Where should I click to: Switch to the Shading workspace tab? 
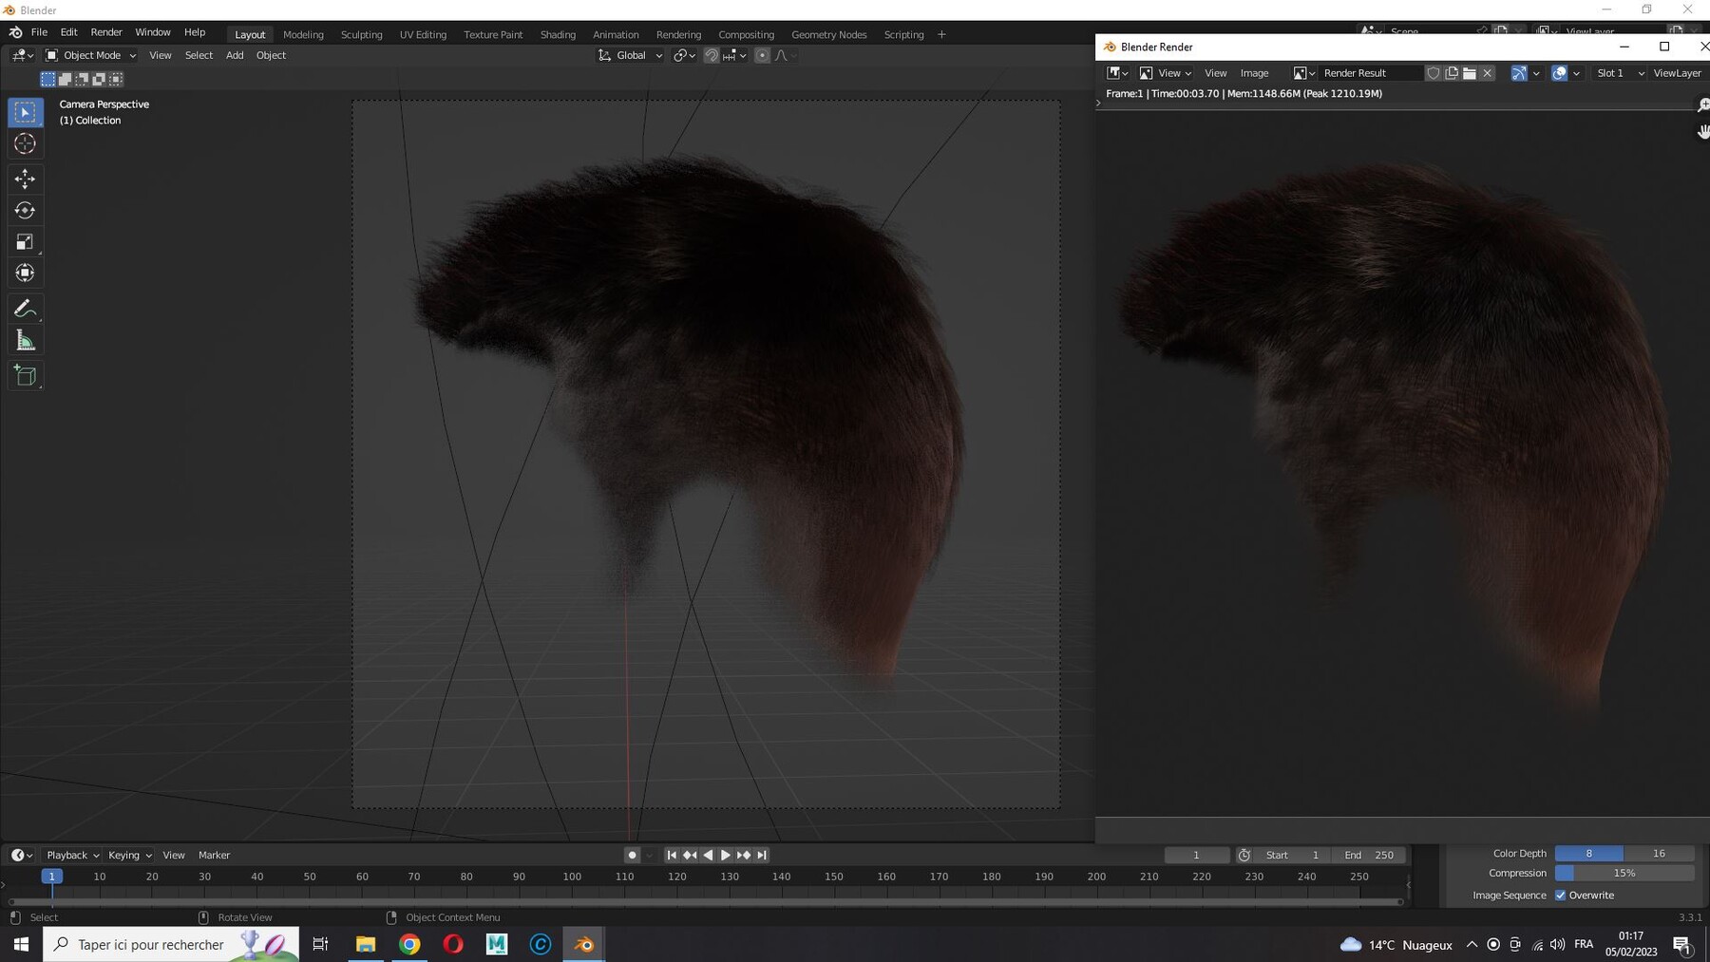[558, 35]
